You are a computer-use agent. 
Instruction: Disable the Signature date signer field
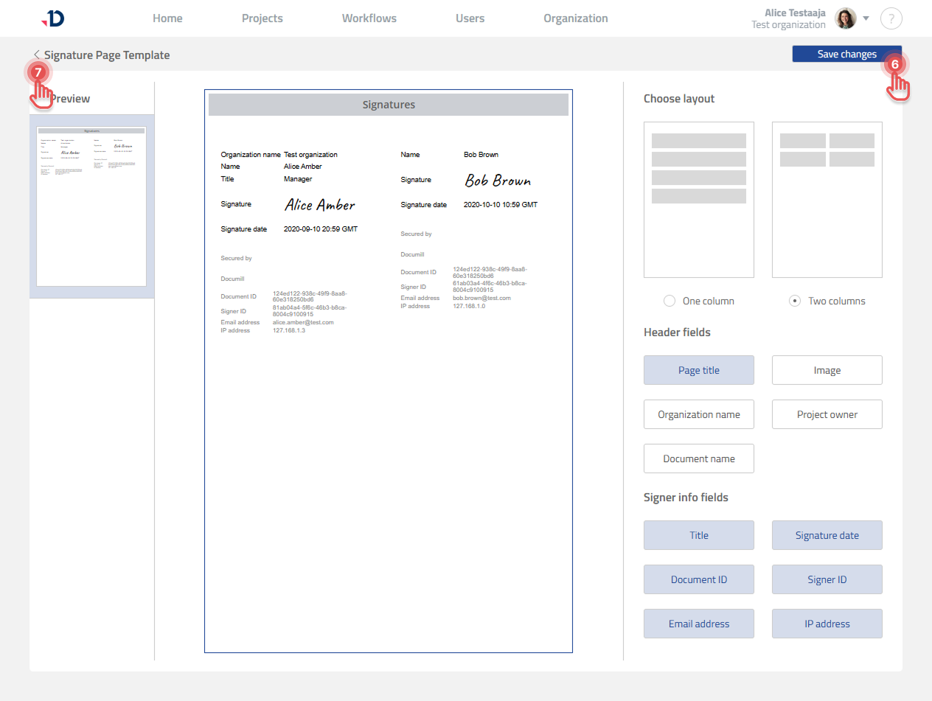click(827, 535)
